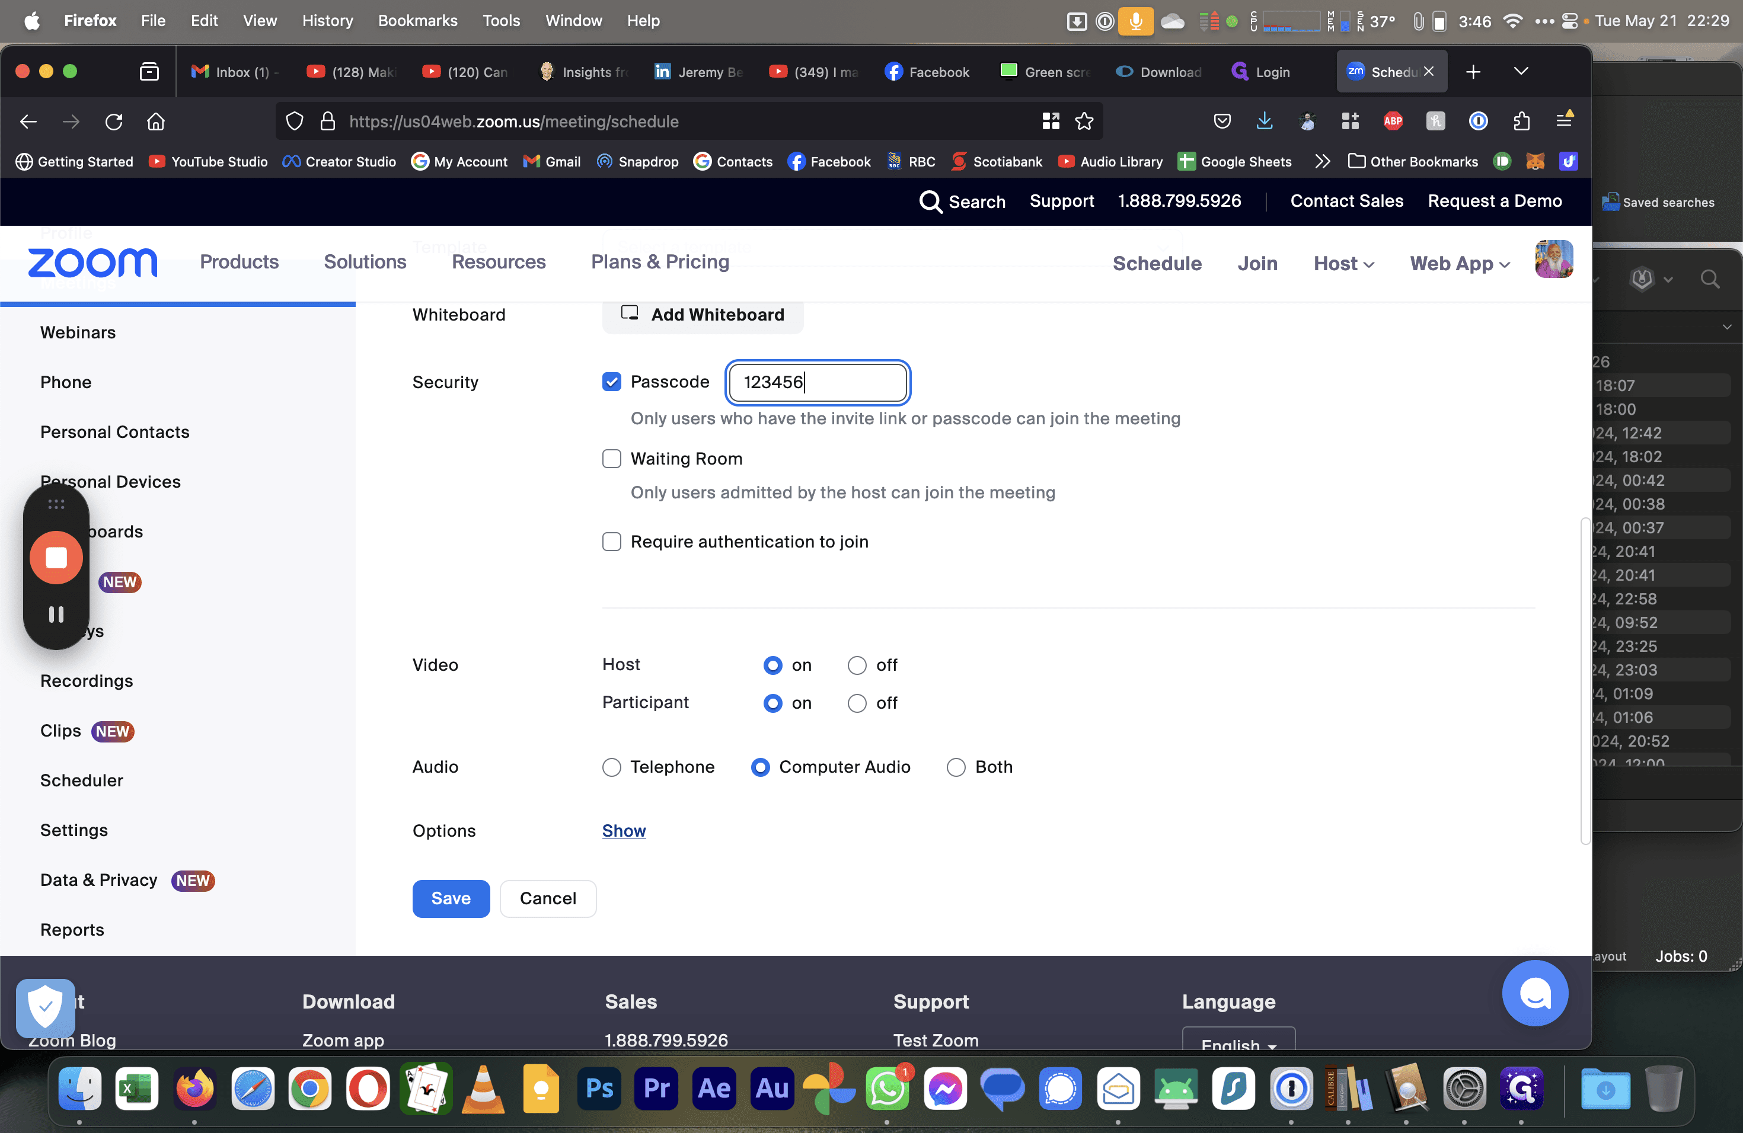Pause the screen recording
Image resolution: width=1743 pixels, height=1133 pixels.
tap(56, 614)
